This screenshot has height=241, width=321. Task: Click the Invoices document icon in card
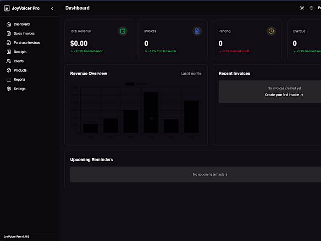coord(197,31)
